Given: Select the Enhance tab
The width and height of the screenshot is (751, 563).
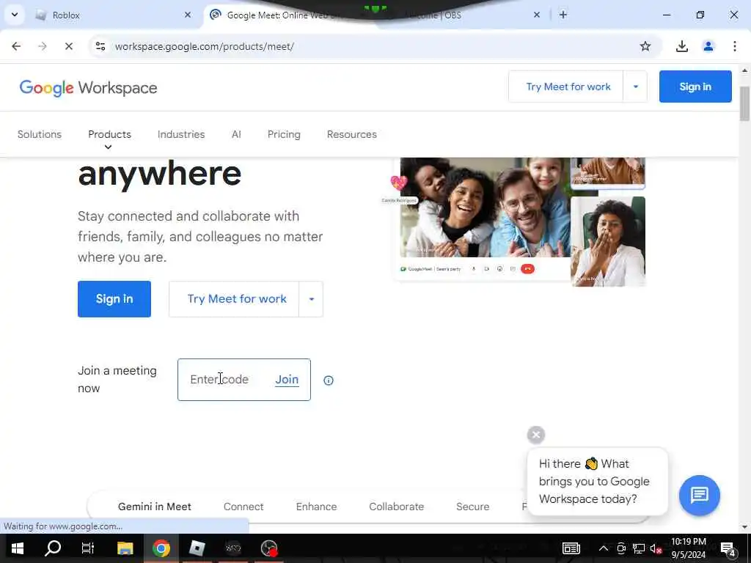Looking at the screenshot, I should coord(316,507).
